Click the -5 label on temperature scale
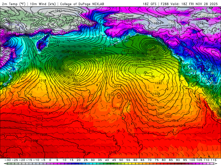This screenshot has height=165, width=221. click(43, 160)
